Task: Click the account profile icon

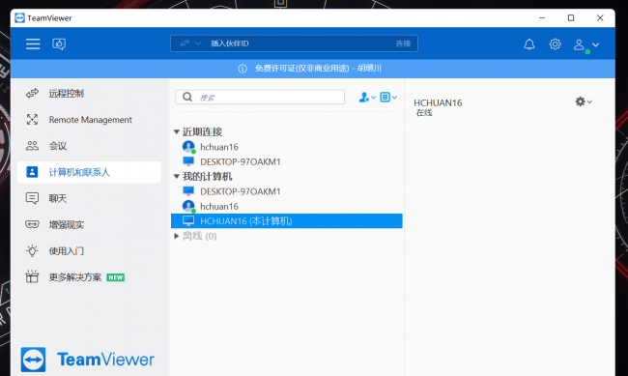Action: click(579, 44)
